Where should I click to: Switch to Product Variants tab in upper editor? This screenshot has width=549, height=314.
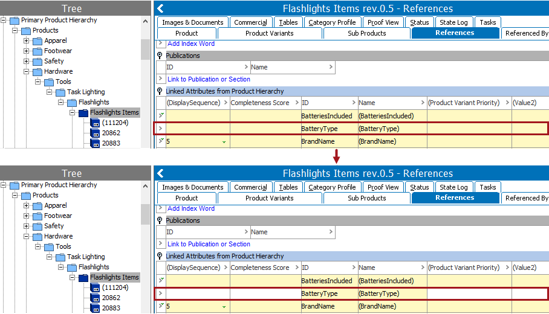(269, 33)
